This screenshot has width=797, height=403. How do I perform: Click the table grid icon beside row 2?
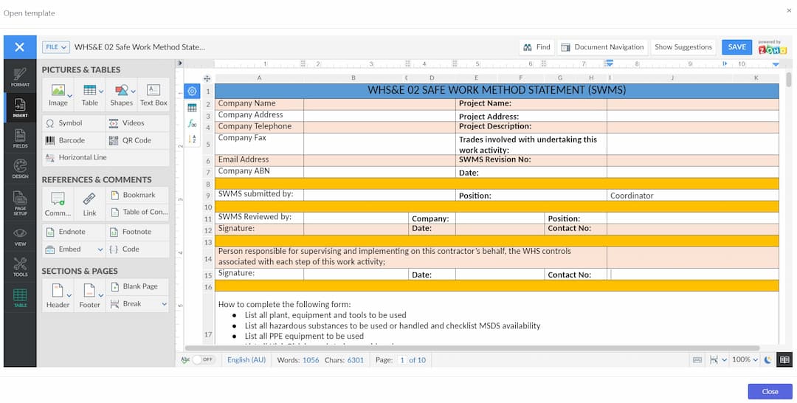(192, 108)
